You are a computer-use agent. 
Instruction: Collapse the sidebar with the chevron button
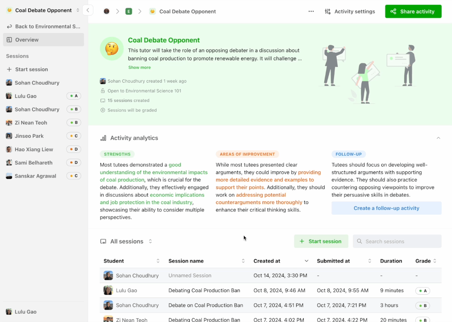(x=88, y=10)
